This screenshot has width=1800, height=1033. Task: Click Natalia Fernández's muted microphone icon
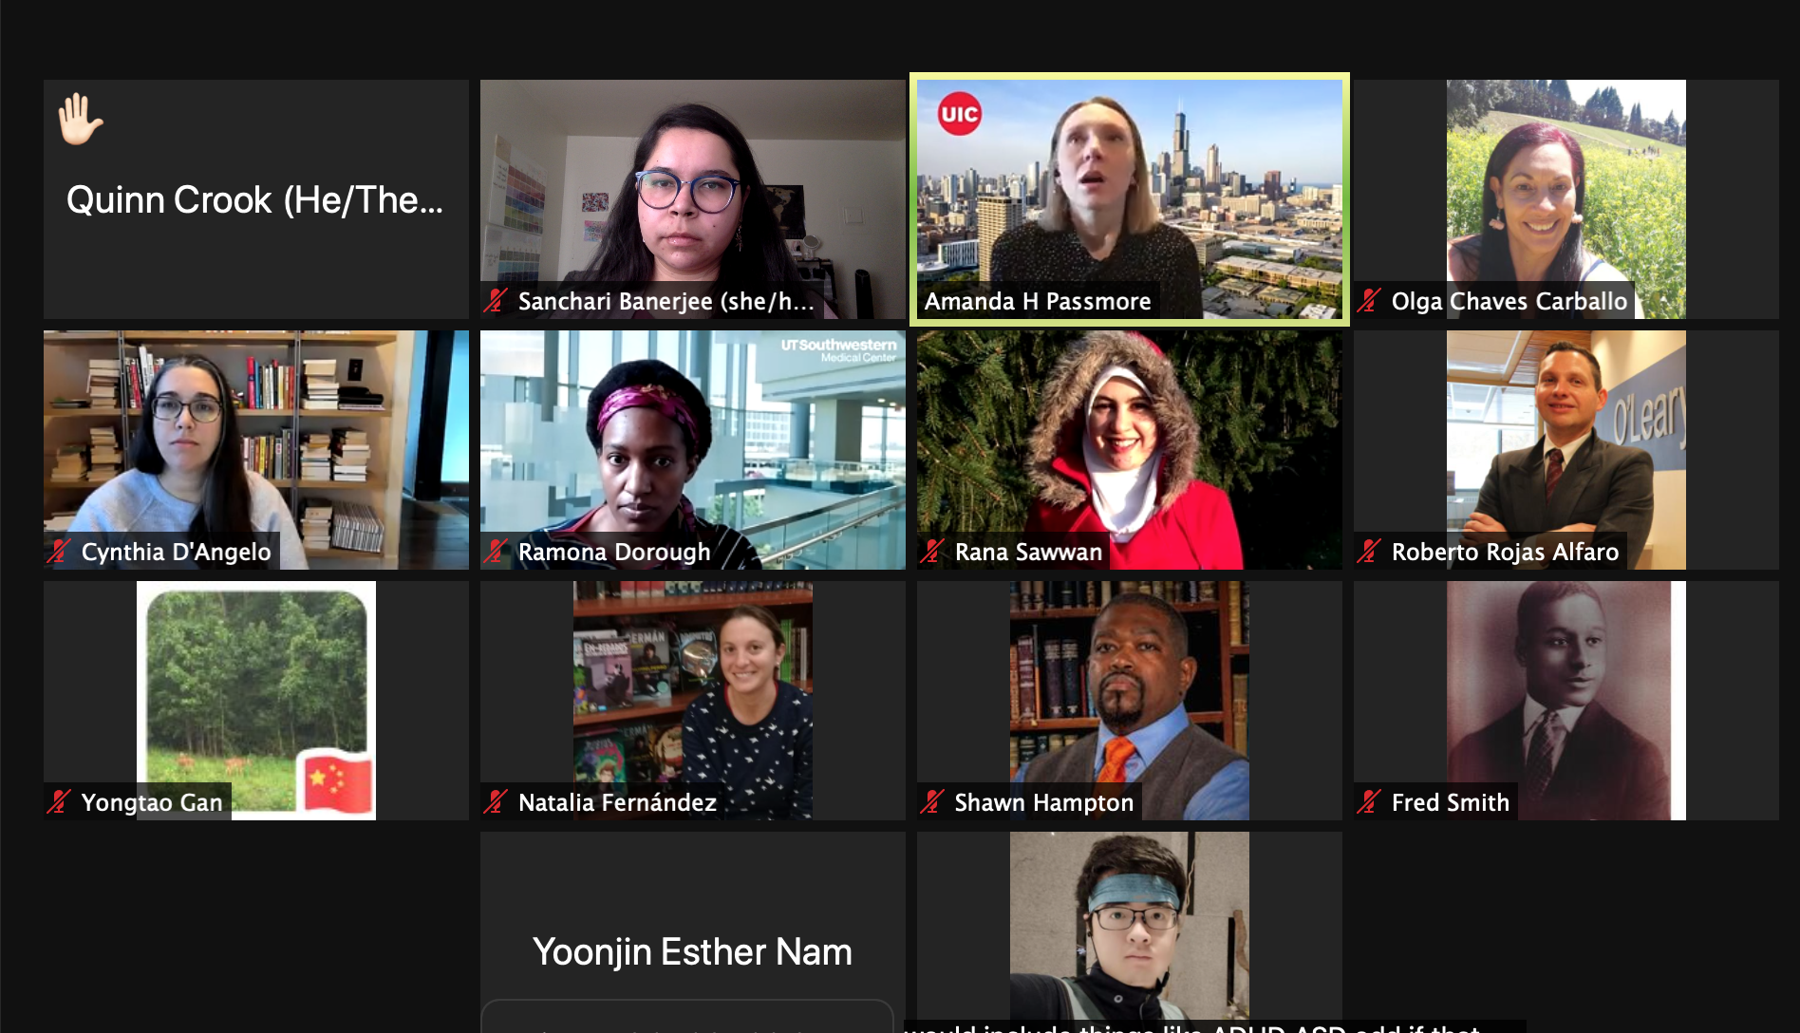pos(496,802)
